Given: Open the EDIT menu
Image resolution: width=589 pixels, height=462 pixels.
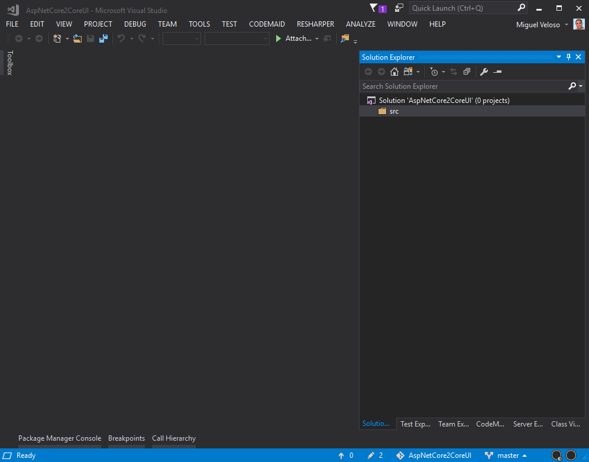Looking at the screenshot, I should pyautogui.click(x=37, y=24).
